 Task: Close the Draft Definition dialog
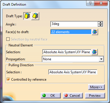point(101,3)
